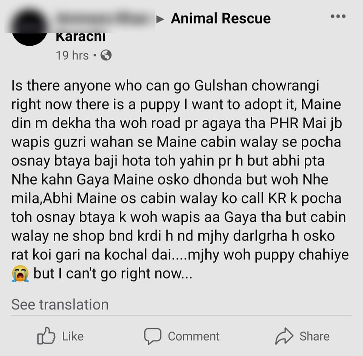363x356 pixels.
Task: Click the 'mjhy woh puppy chahiye' text
Action: (268, 255)
